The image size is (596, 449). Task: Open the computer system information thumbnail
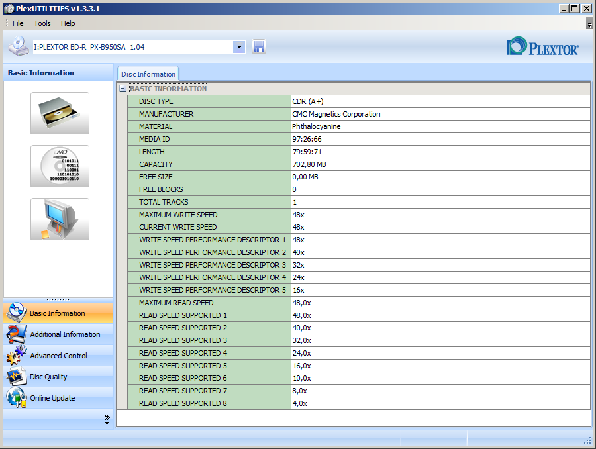click(60, 219)
